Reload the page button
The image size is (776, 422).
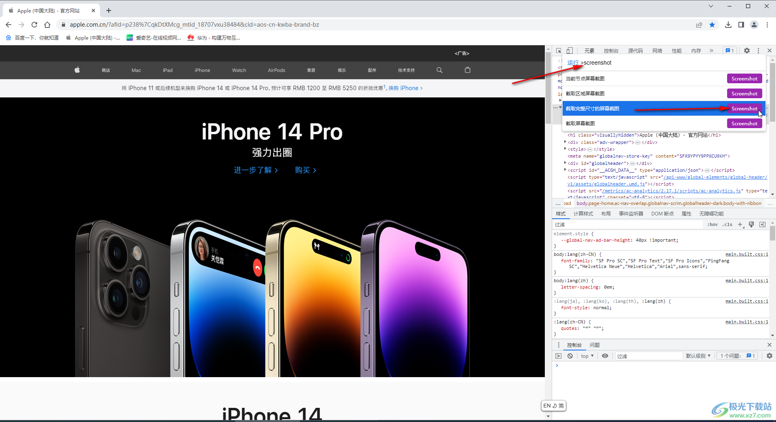coord(34,25)
